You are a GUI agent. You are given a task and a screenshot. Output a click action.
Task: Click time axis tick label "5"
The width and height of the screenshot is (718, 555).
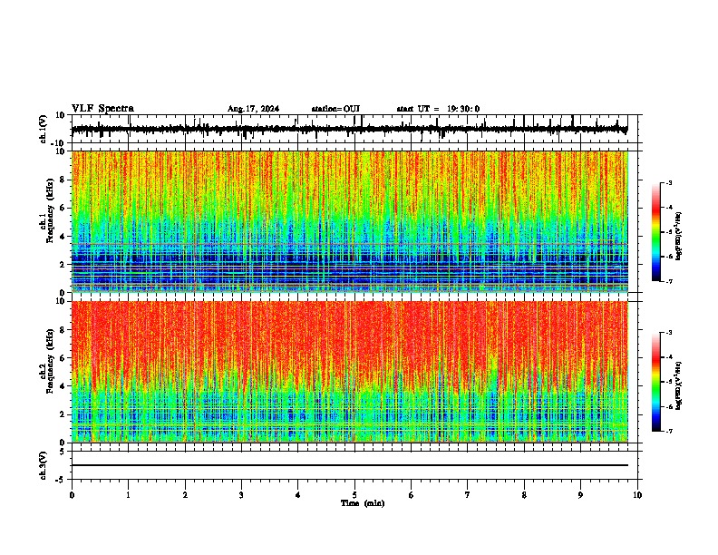pyautogui.click(x=354, y=495)
